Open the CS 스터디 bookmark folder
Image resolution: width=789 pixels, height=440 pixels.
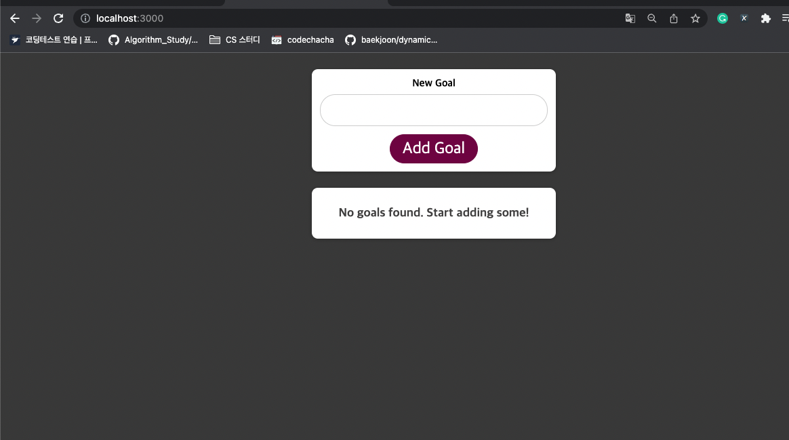coord(235,40)
